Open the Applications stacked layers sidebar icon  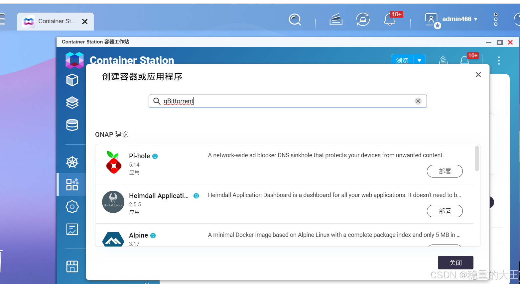(72, 103)
